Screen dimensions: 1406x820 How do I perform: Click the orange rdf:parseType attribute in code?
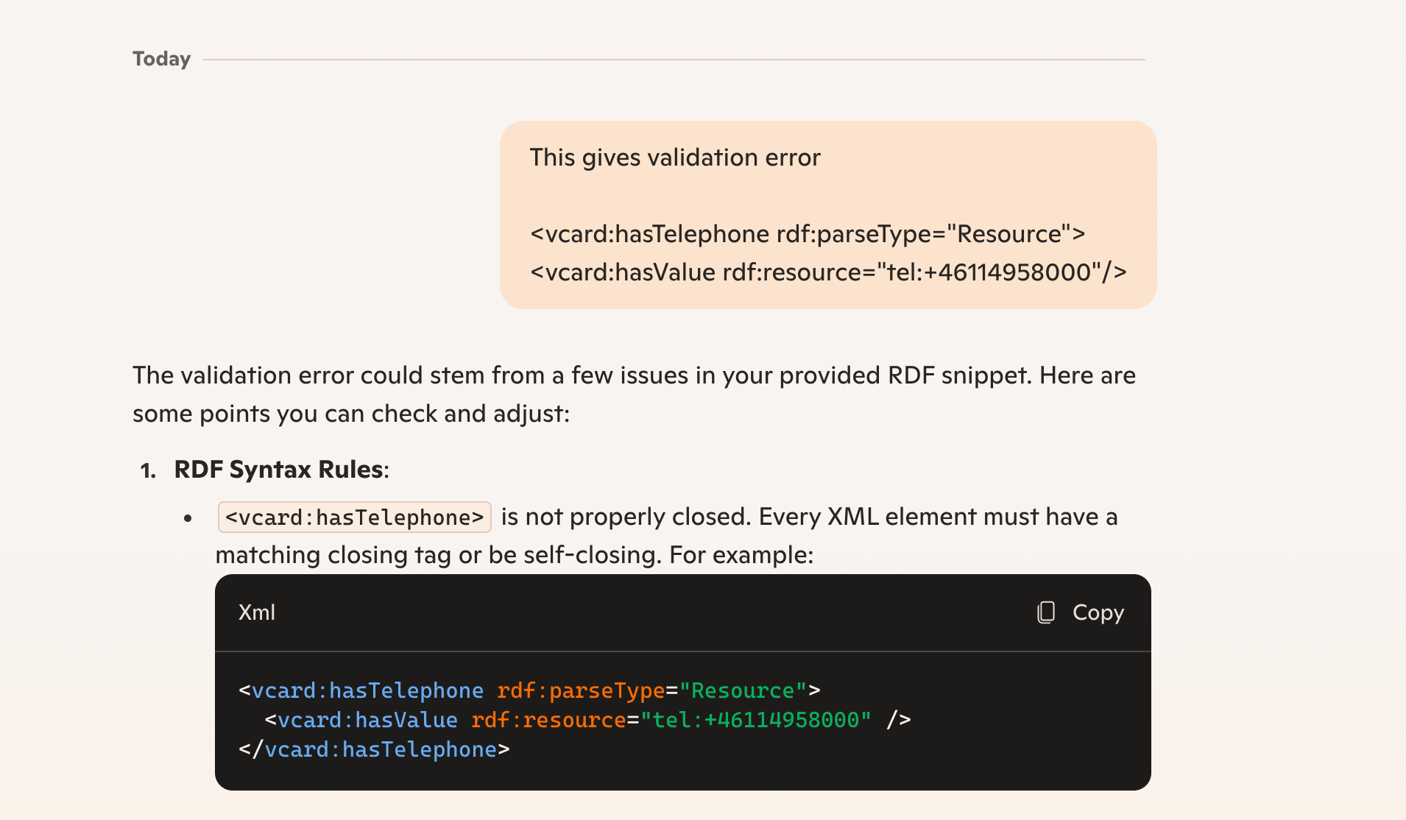pos(581,690)
